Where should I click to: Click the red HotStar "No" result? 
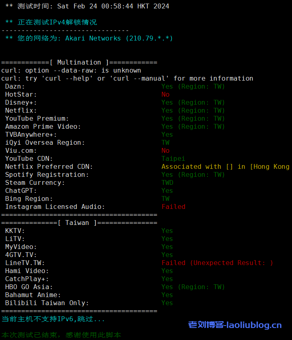point(165,95)
